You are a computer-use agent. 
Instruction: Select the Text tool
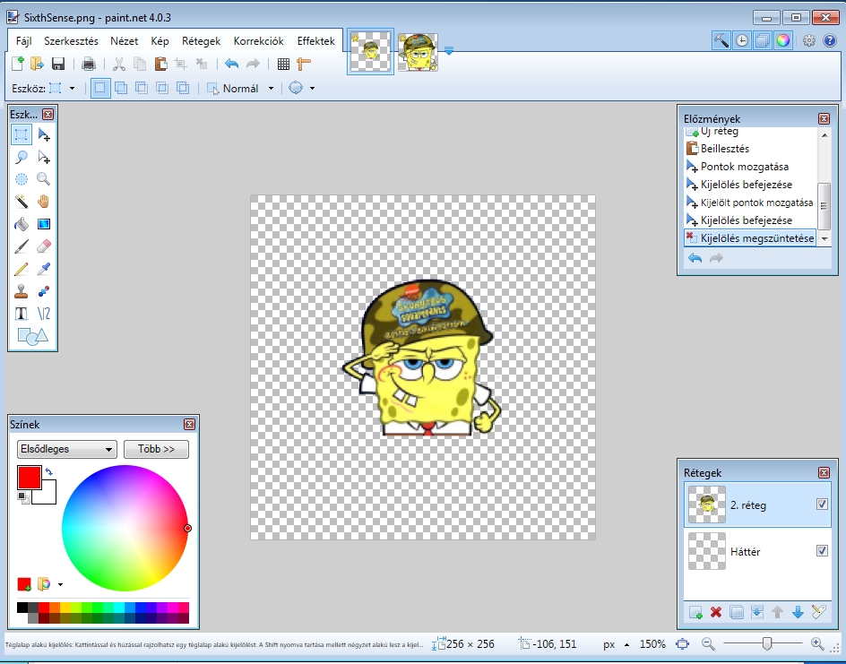point(21,314)
